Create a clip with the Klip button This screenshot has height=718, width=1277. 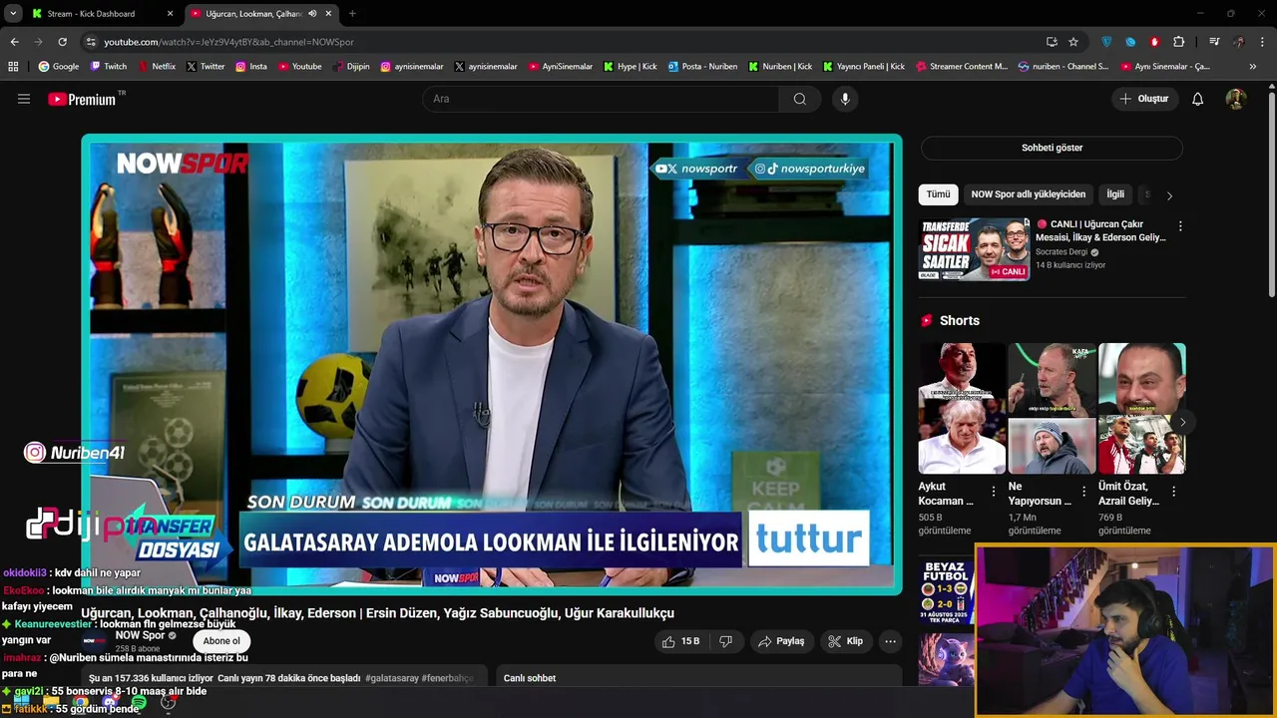tap(845, 641)
